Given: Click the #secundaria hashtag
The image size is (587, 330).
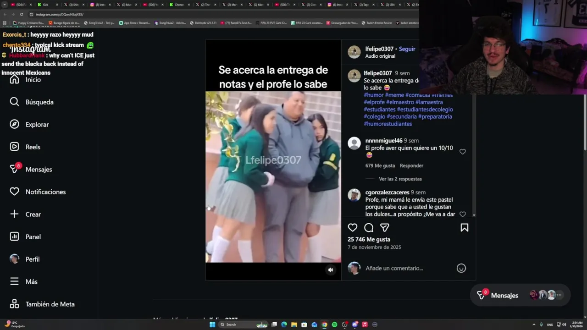Looking at the screenshot, I should 401,116.
